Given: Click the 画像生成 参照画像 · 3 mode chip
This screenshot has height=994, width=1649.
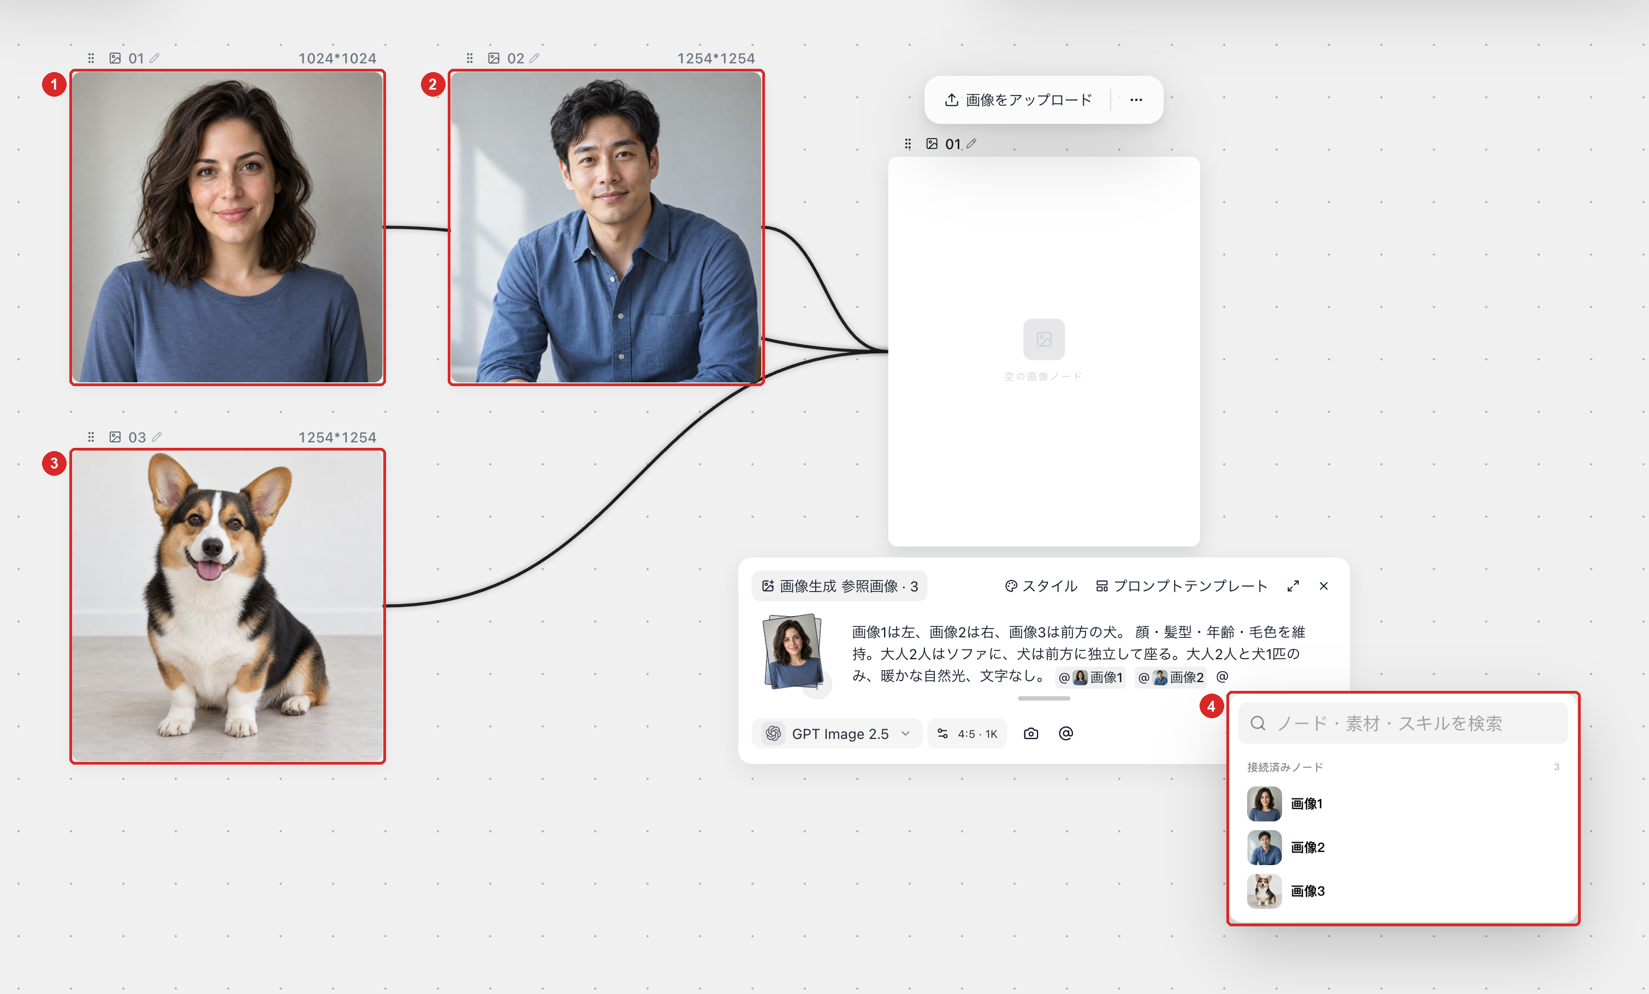Looking at the screenshot, I should (x=839, y=587).
